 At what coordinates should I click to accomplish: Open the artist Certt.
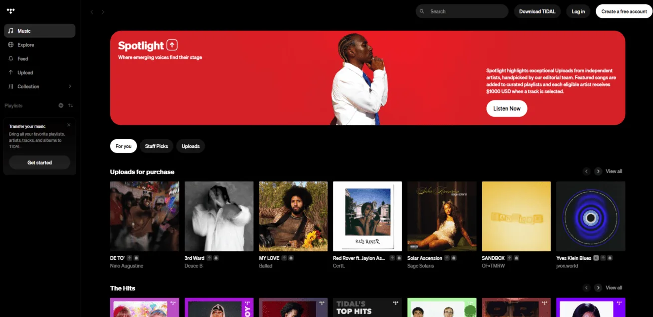click(x=339, y=266)
